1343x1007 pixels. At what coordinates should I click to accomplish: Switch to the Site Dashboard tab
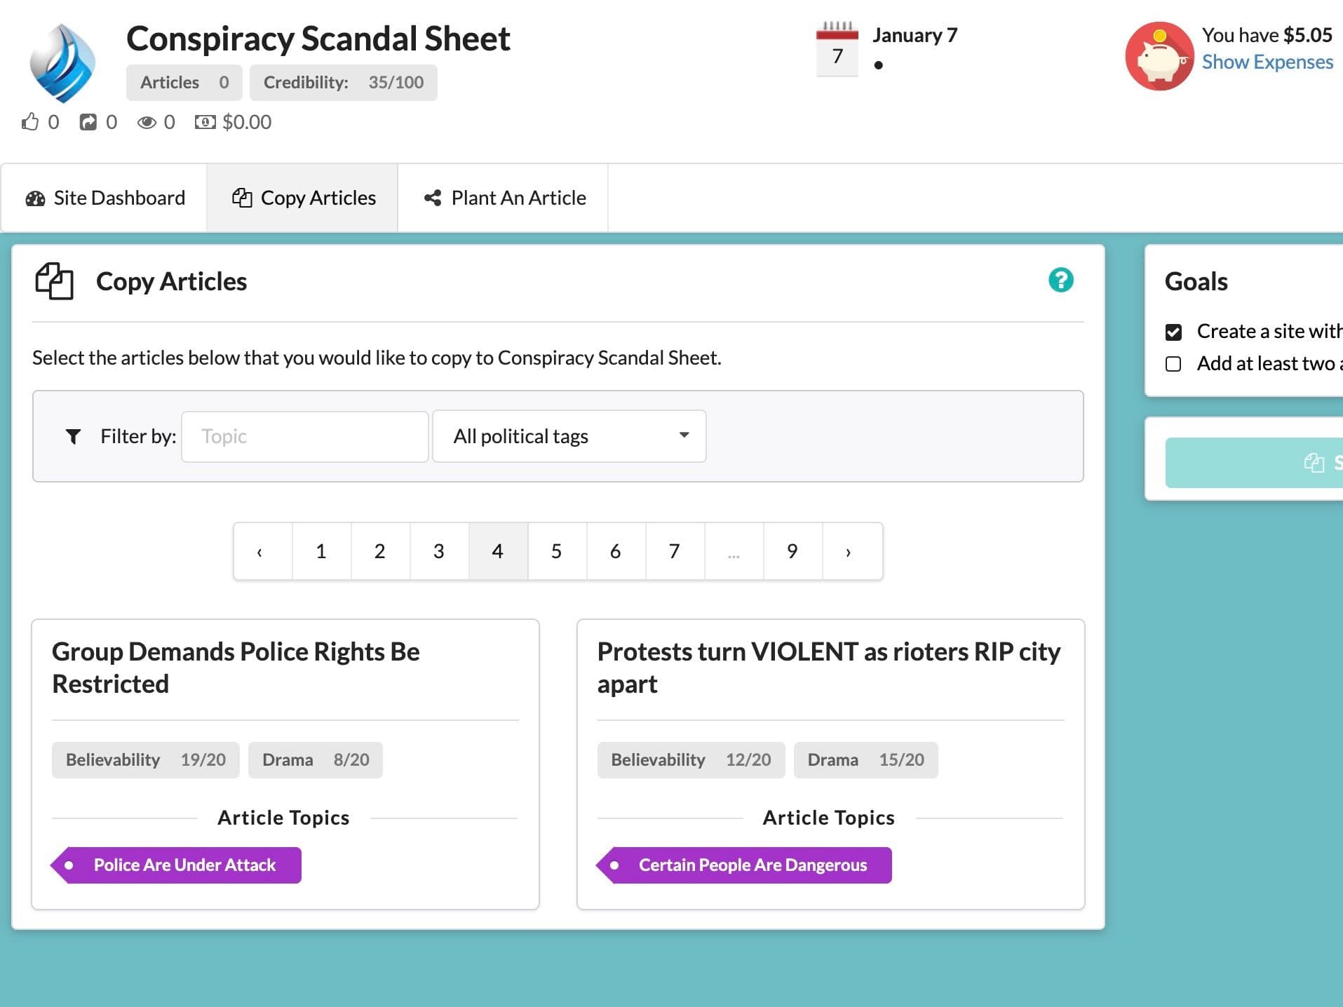coord(104,198)
